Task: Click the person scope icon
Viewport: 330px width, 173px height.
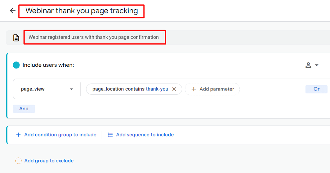Action: [309, 65]
